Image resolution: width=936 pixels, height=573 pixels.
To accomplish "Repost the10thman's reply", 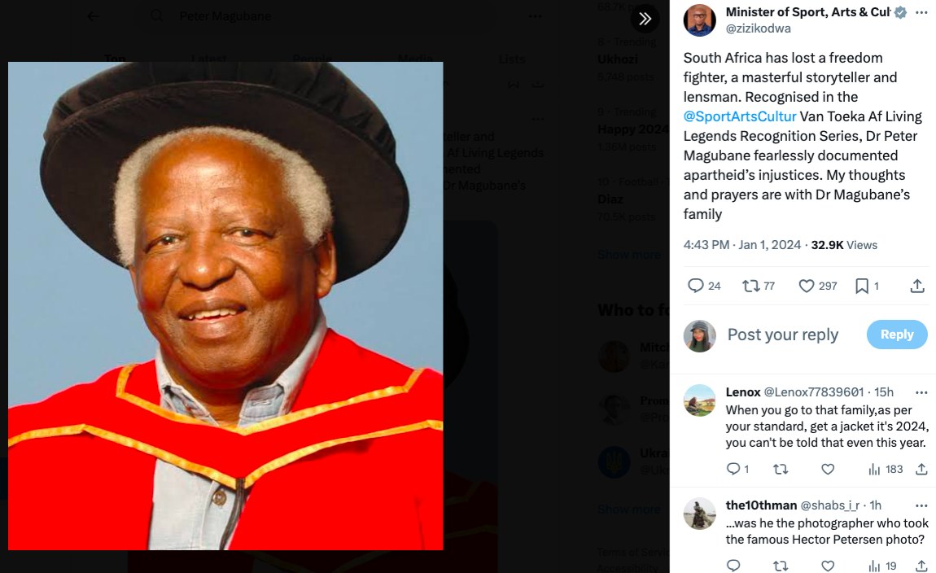I will tap(780, 566).
